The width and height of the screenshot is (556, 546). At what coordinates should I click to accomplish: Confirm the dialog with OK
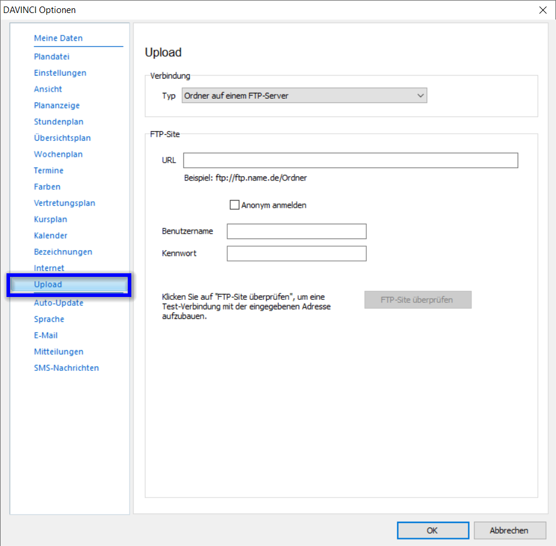pyautogui.click(x=433, y=531)
